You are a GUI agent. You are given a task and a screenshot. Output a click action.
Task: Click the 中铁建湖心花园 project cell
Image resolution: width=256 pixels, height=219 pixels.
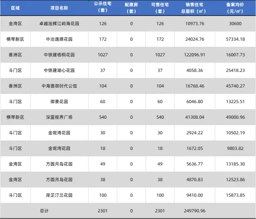(x=59, y=70)
